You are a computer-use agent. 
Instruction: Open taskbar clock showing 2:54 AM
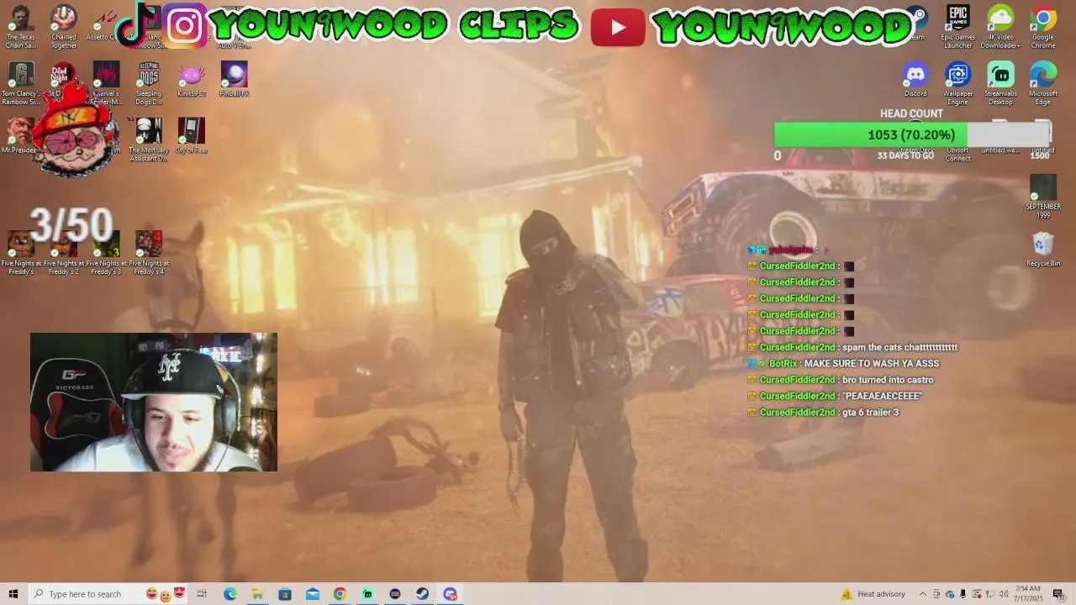point(1029,594)
